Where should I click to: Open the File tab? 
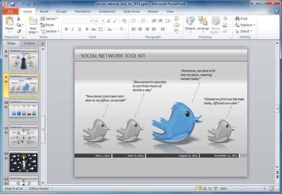(x=10, y=11)
